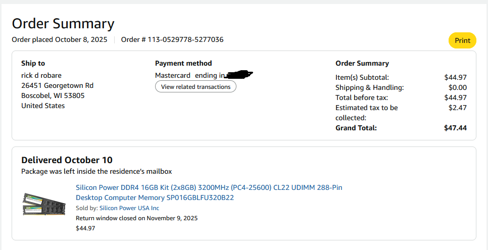
Task: Select the recipient name rick d robare
Action: [x=41, y=75]
